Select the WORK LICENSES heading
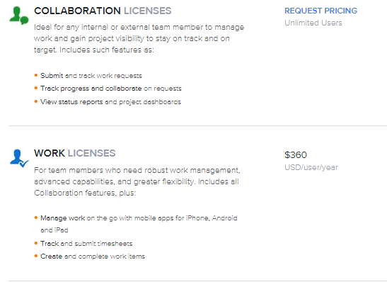The width and height of the screenshot is (387, 282). point(75,153)
